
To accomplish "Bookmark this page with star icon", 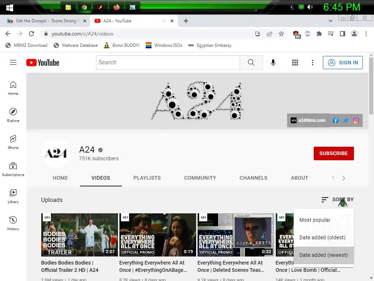I will coord(281,34).
